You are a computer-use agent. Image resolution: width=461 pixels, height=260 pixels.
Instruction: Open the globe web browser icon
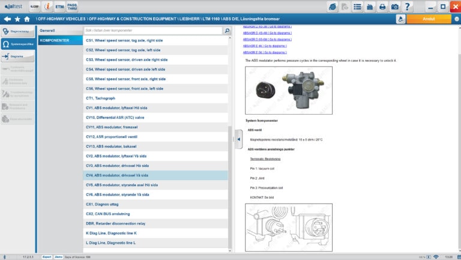pos(333,7)
